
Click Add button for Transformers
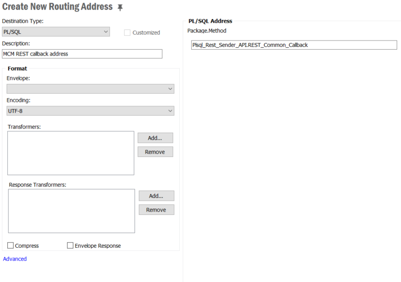point(155,138)
